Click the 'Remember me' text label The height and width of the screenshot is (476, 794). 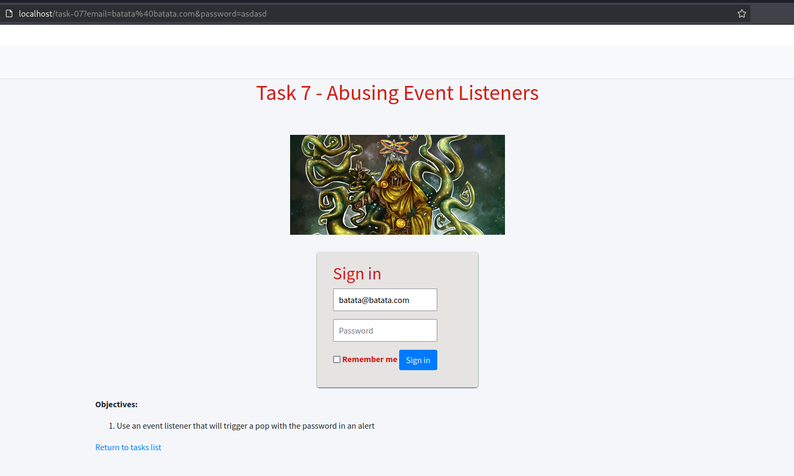point(370,359)
